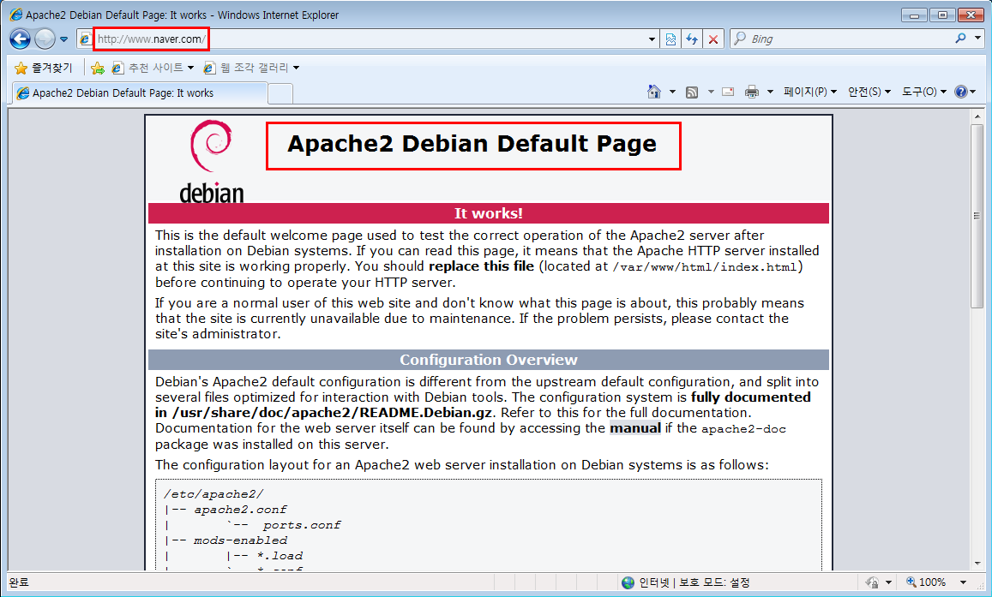This screenshot has width=992, height=597.
Task: Open the 추천 사이트 suggested sites menu
Action: point(153,68)
